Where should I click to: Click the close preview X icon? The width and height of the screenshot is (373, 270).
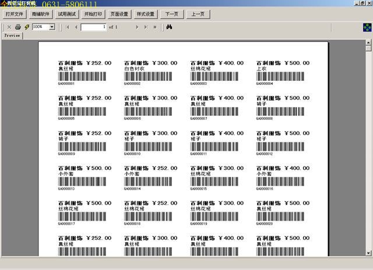click(x=9, y=27)
